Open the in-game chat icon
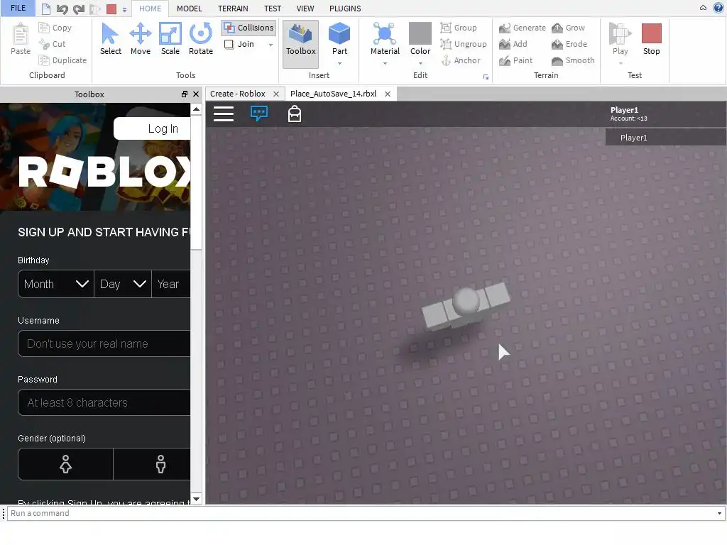727x545 pixels. 258,114
